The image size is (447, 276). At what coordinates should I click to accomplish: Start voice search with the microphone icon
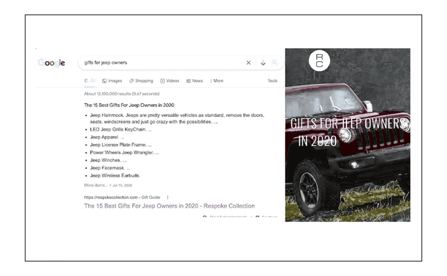263,63
